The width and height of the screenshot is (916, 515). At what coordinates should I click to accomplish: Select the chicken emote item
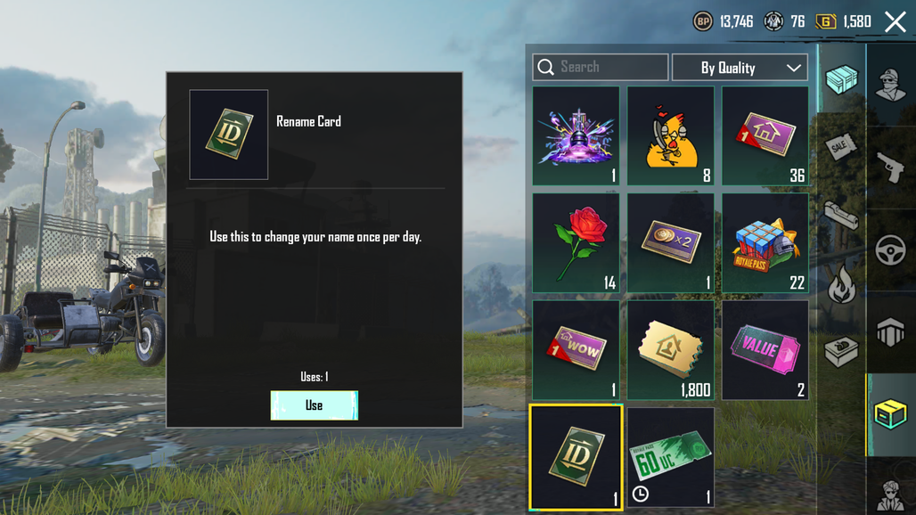[x=671, y=136]
